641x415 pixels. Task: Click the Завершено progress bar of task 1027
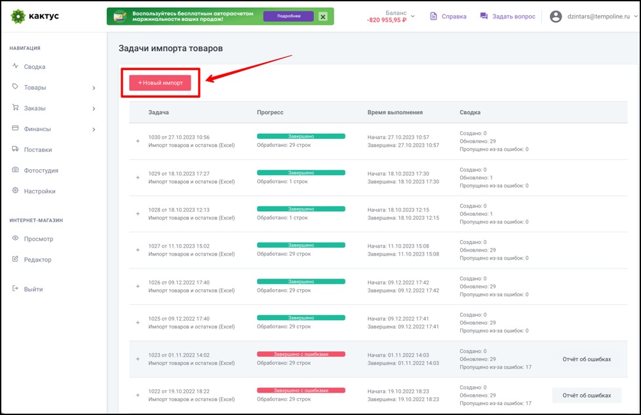(x=301, y=245)
